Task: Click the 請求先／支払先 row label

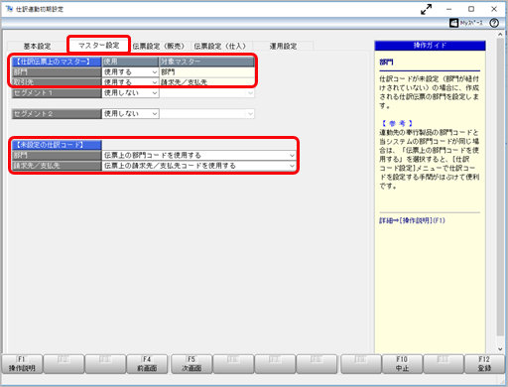Action: (57, 166)
